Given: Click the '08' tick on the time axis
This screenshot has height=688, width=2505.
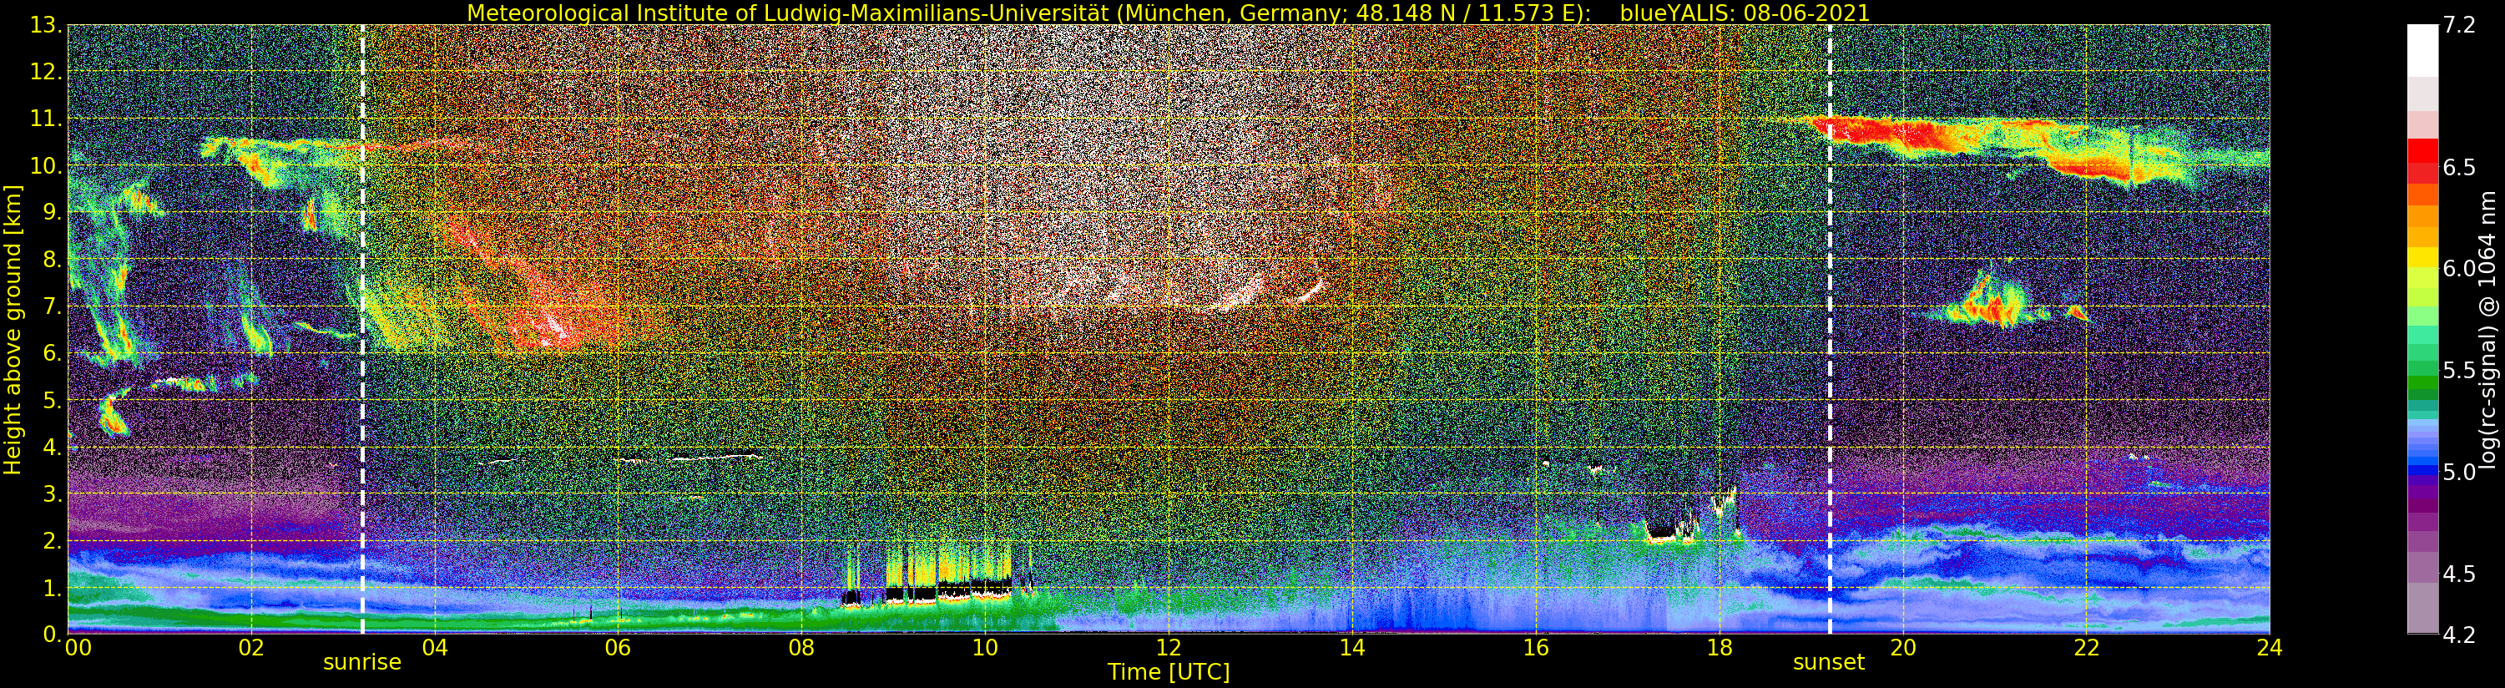Looking at the screenshot, I should coord(801,647).
